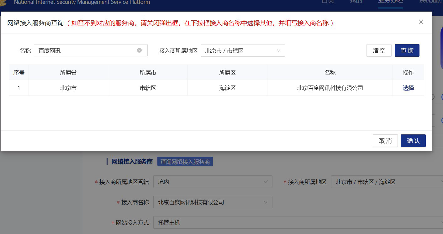Clear the 名称 field text using the clear icon
Viewport: 443px width, 234px height.
(x=140, y=50)
